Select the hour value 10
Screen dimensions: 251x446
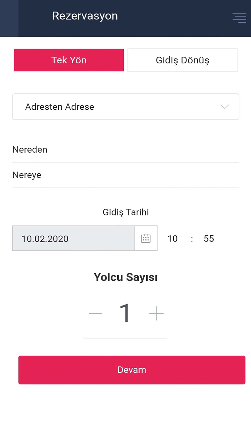(x=172, y=239)
